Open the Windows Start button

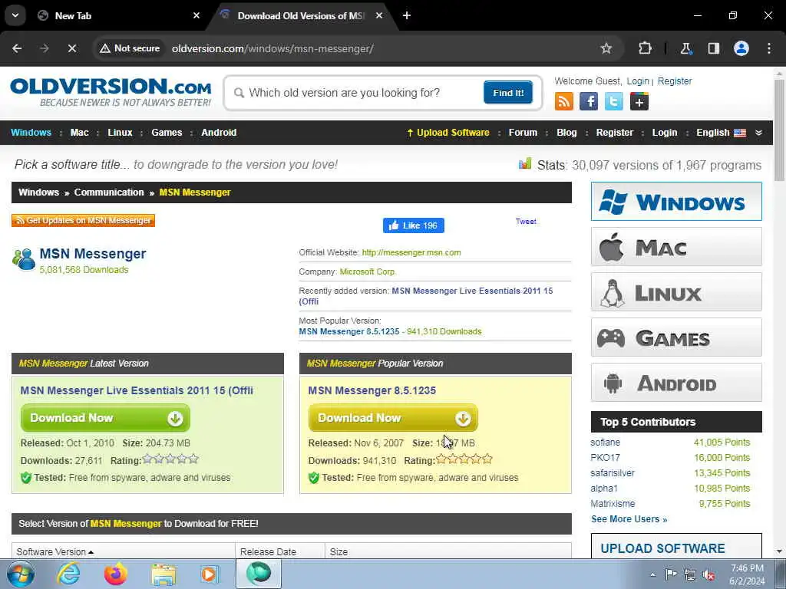tap(21, 574)
